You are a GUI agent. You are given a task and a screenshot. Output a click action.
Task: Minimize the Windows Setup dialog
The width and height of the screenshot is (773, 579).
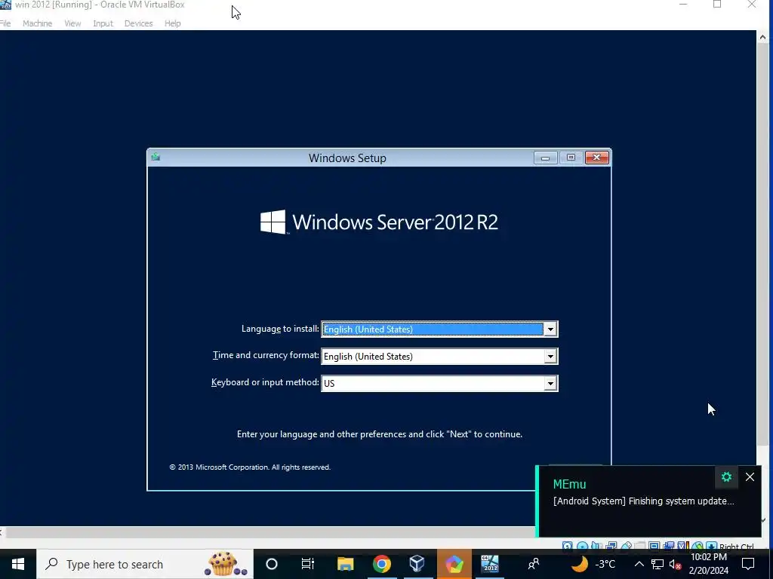coord(545,158)
